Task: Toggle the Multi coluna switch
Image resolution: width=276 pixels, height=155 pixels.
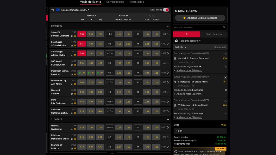Action: (166, 10)
